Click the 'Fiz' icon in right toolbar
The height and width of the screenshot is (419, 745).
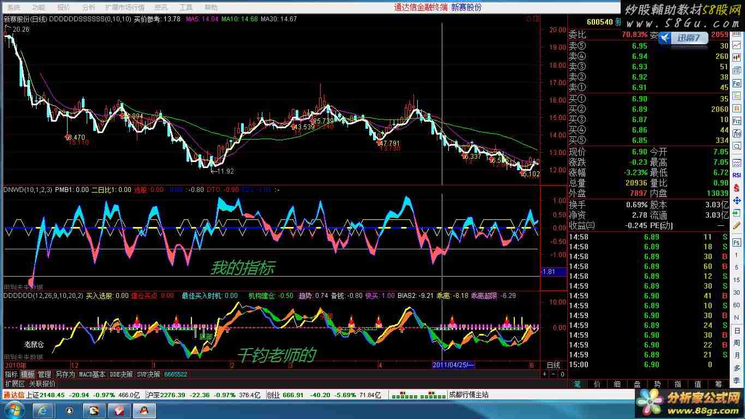[x=737, y=121]
